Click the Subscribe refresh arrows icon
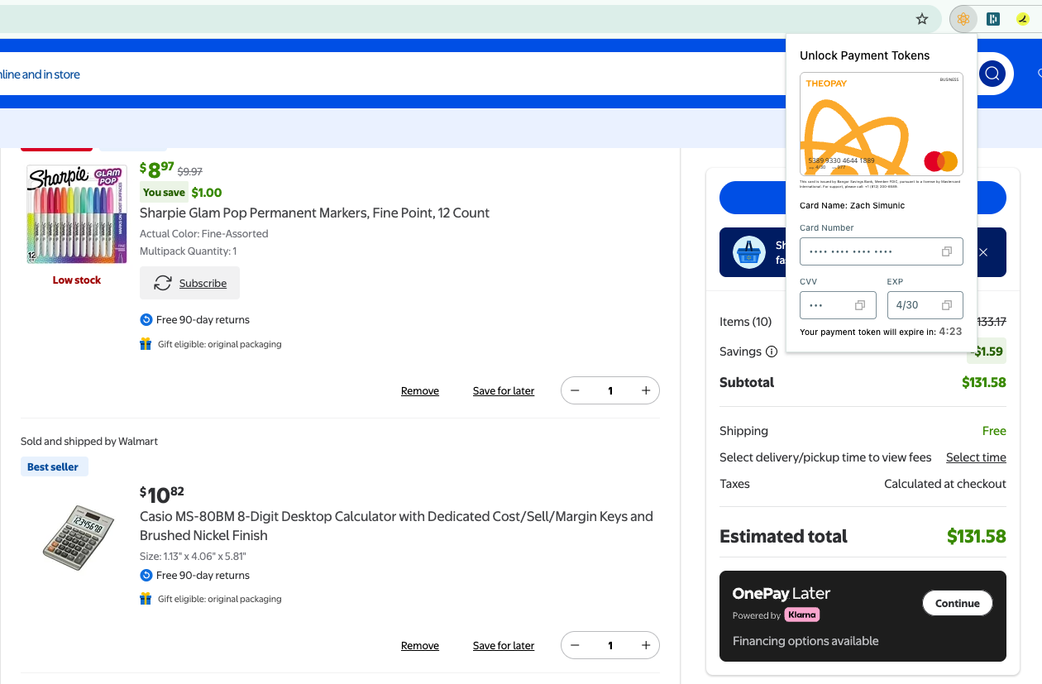Image resolution: width=1042 pixels, height=684 pixels. pyautogui.click(x=163, y=283)
